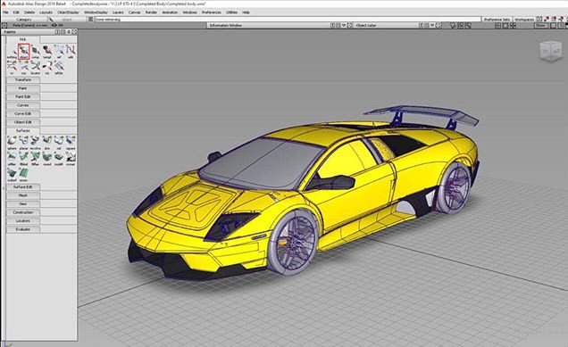
Task: Select the Pick template tool
Action: click(x=47, y=52)
